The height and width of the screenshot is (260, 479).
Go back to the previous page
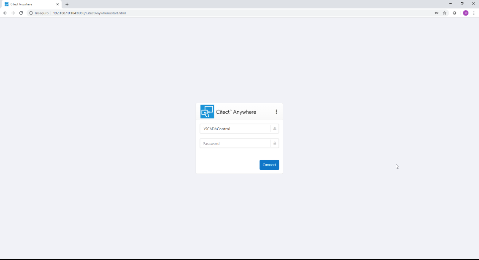click(5, 13)
